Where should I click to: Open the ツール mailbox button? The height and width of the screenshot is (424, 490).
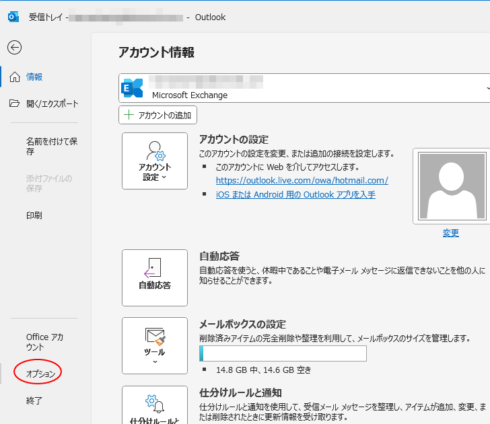point(155,345)
